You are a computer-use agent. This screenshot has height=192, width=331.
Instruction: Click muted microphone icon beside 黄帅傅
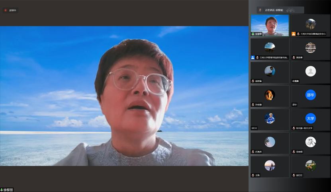click(x=294, y=57)
